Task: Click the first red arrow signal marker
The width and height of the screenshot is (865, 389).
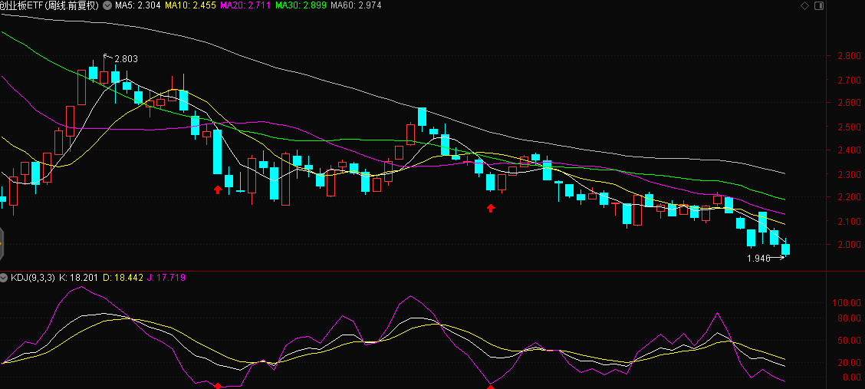Action: (218, 189)
